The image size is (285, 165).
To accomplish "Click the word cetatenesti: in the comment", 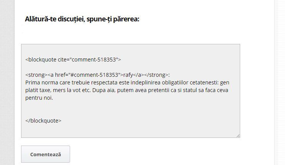I will tap(204, 82).
